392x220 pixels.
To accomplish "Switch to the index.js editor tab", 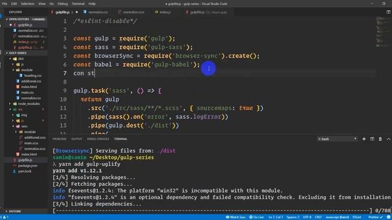I will pyautogui.click(x=163, y=12).
